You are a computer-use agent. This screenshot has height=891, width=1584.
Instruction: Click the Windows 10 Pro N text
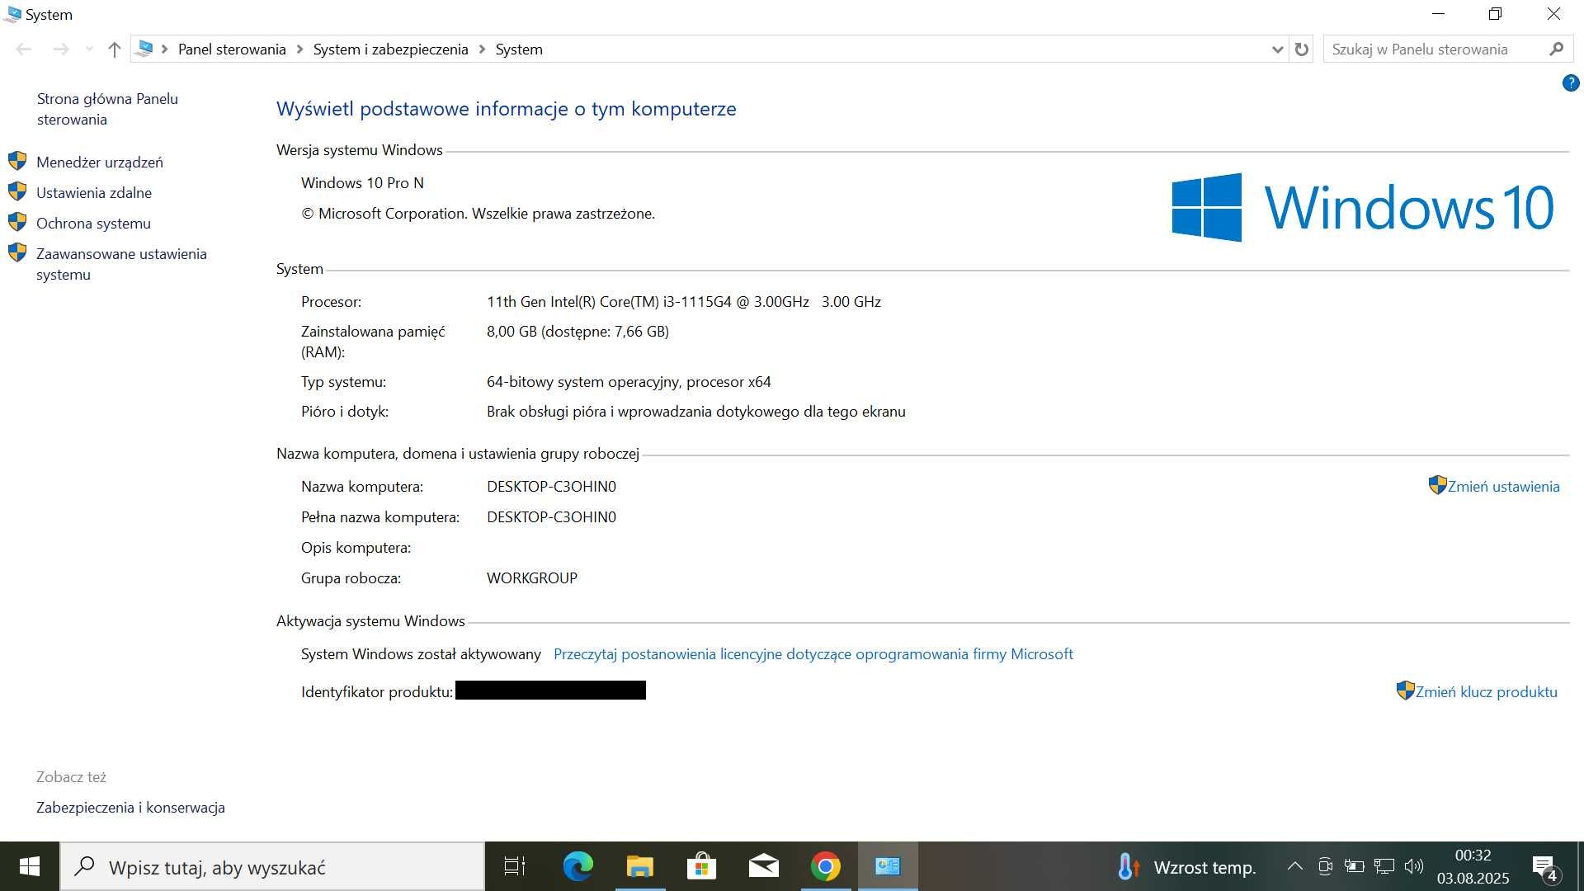tap(362, 183)
